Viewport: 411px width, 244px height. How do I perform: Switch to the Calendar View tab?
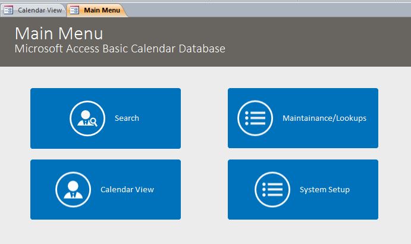point(33,10)
